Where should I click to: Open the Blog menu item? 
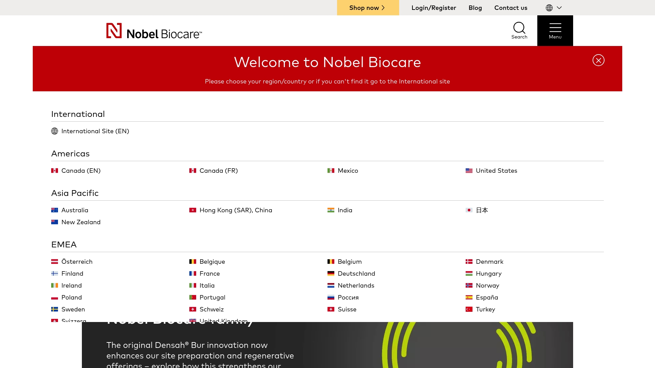click(475, 7)
